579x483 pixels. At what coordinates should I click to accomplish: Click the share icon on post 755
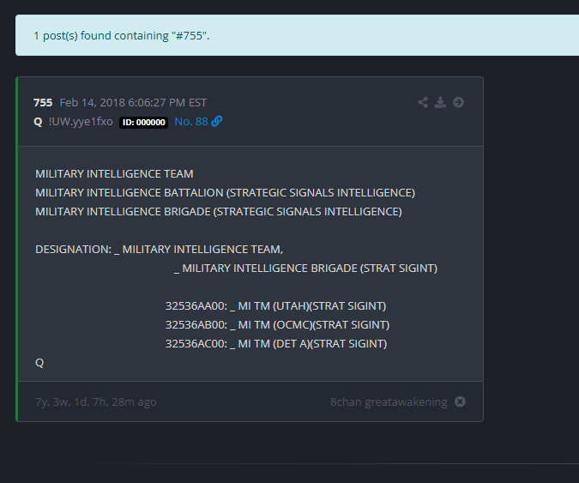point(423,102)
